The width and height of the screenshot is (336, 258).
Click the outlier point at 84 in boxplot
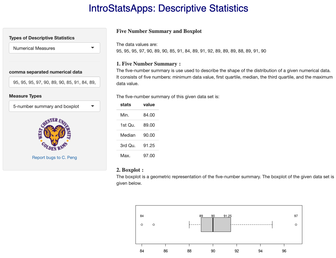tap(142, 225)
